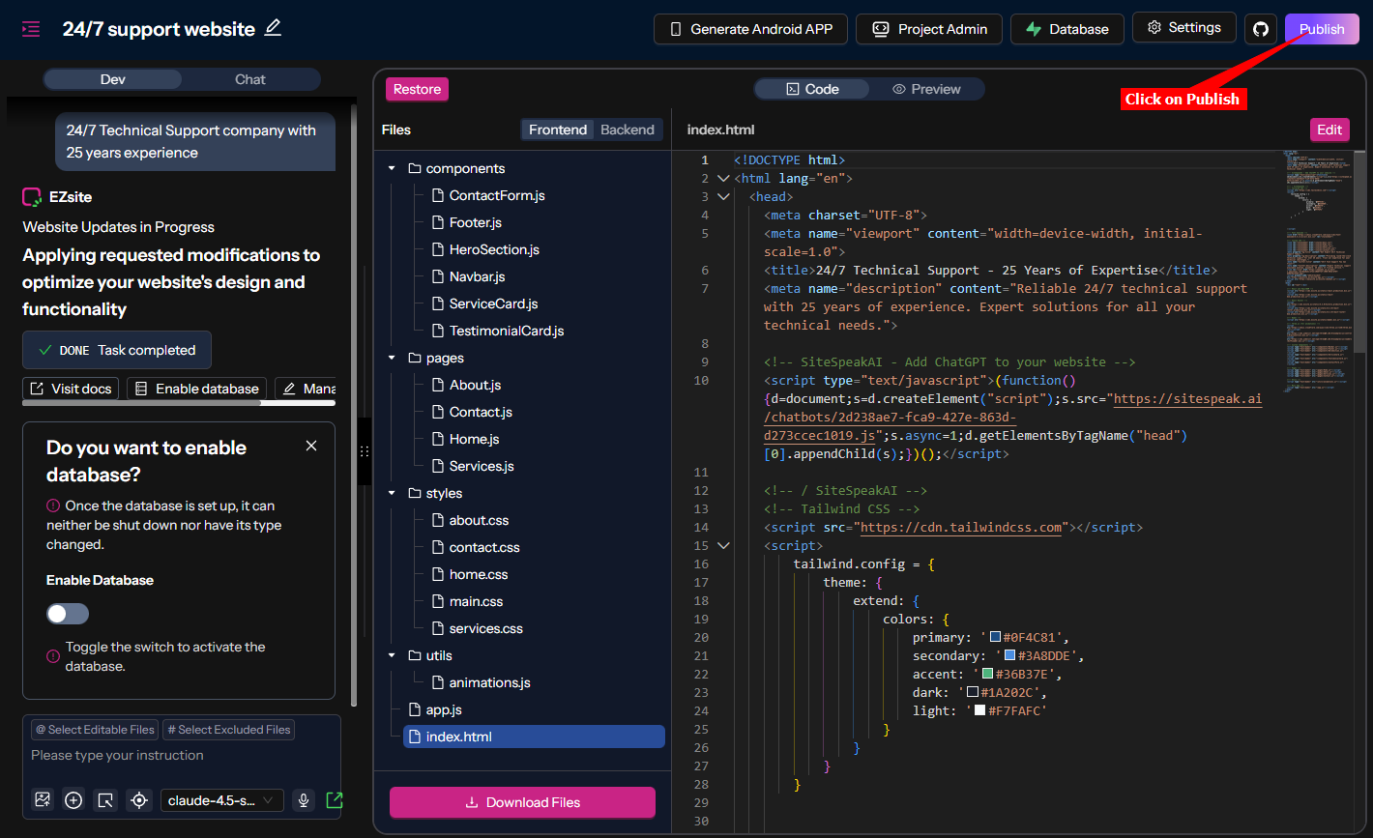Image resolution: width=1373 pixels, height=838 pixels.
Task: Click the green send instruction icon
Action: (335, 800)
